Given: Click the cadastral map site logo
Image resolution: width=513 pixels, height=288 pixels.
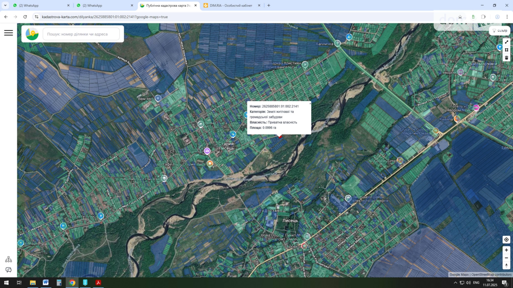Looking at the screenshot, I should coord(32,34).
